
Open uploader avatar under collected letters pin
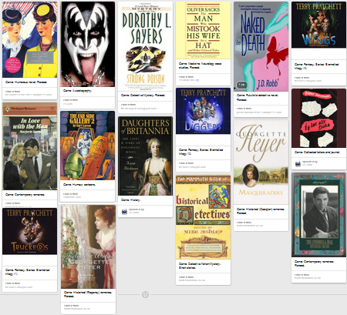click(298, 163)
